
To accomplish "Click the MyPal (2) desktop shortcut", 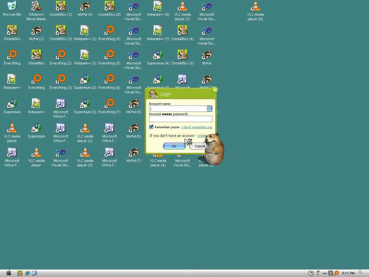I will (36, 33).
